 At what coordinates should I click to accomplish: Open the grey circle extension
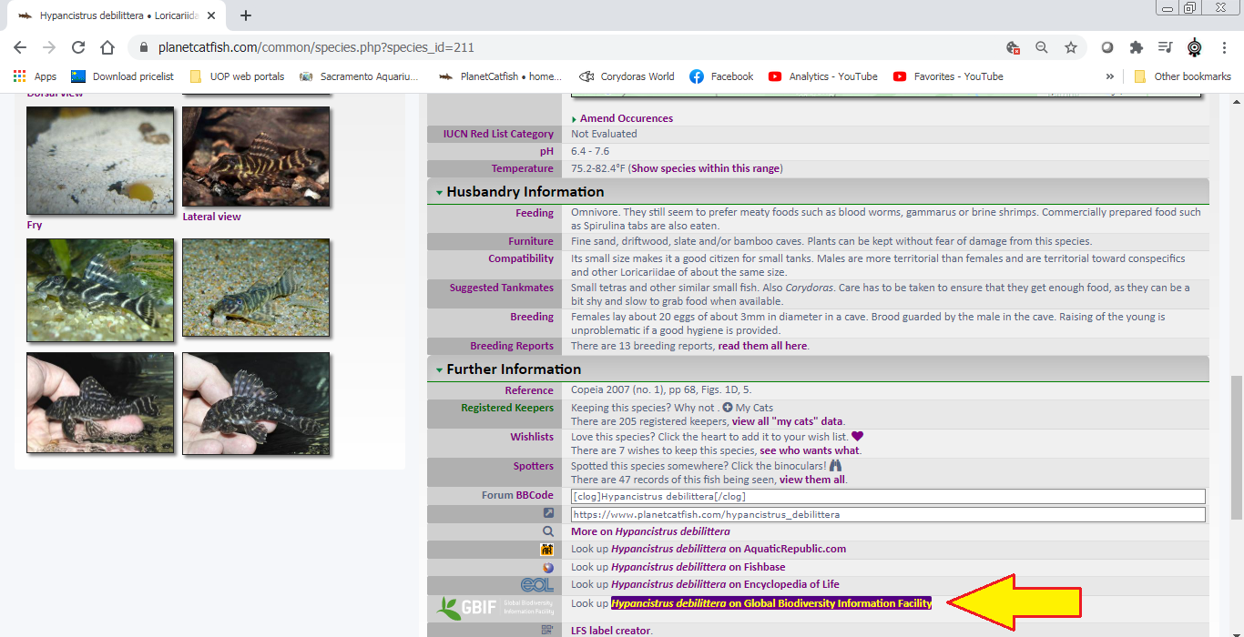[x=1107, y=47]
